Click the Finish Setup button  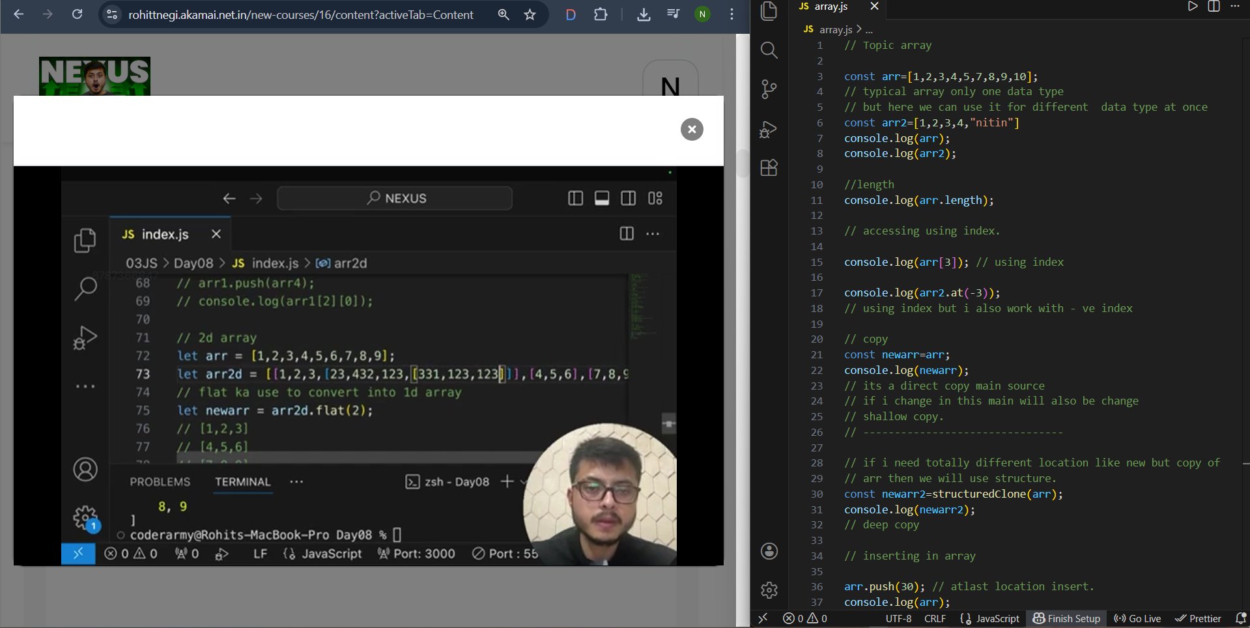click(1066, 618)
